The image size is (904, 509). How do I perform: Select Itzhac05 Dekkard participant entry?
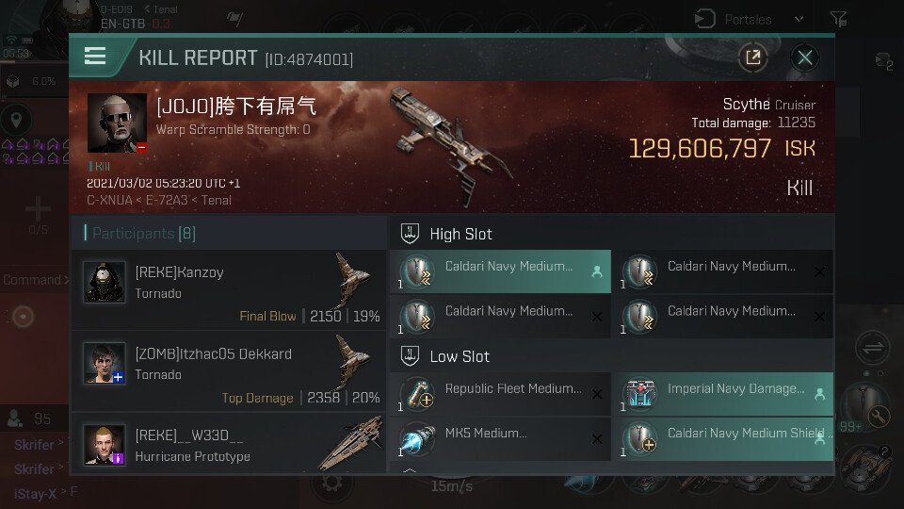tap(229, 371)
